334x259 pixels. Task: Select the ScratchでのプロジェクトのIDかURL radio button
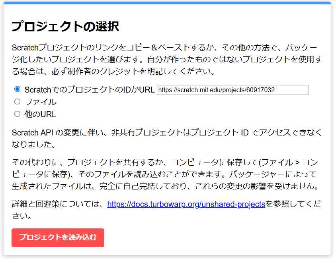[17, 89]
